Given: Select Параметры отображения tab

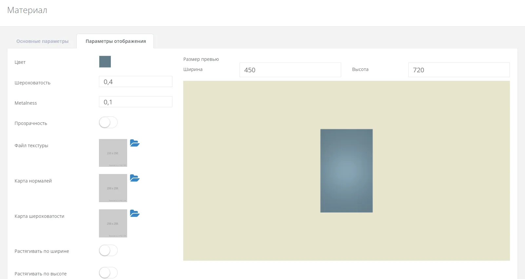Looking at the screenshot, I should pos(116,41).
